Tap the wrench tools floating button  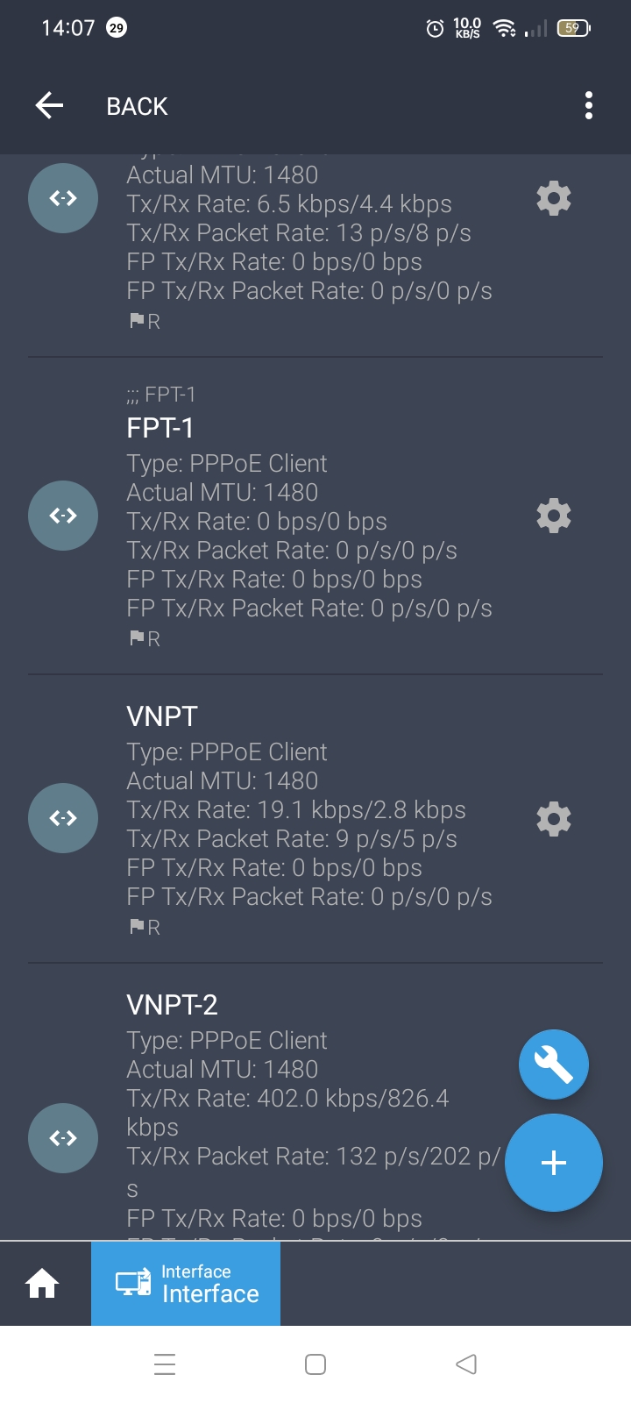553,1065
